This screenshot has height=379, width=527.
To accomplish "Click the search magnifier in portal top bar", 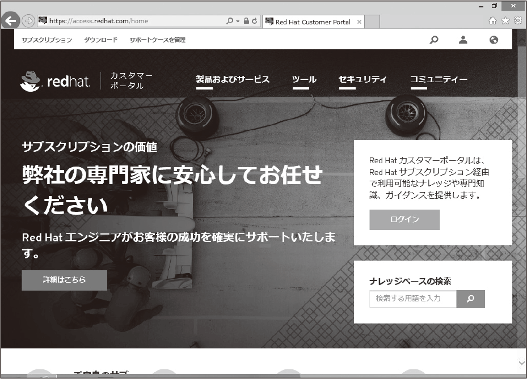I will coord(434,40).
